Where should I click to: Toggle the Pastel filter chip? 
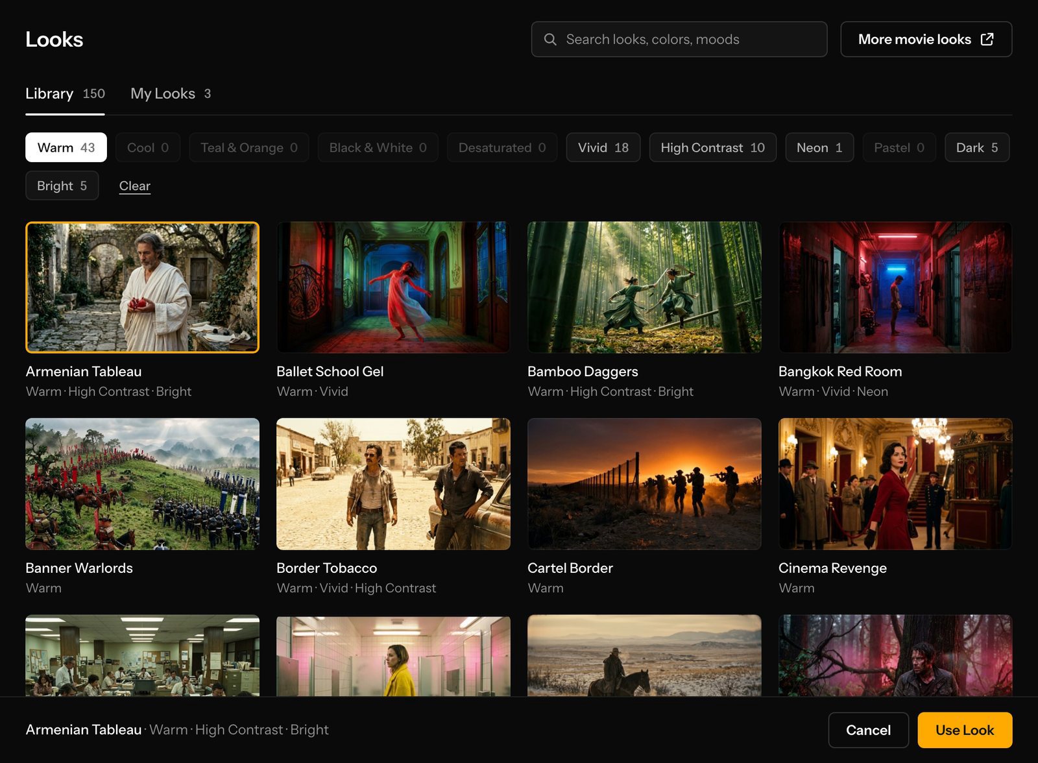899,148
